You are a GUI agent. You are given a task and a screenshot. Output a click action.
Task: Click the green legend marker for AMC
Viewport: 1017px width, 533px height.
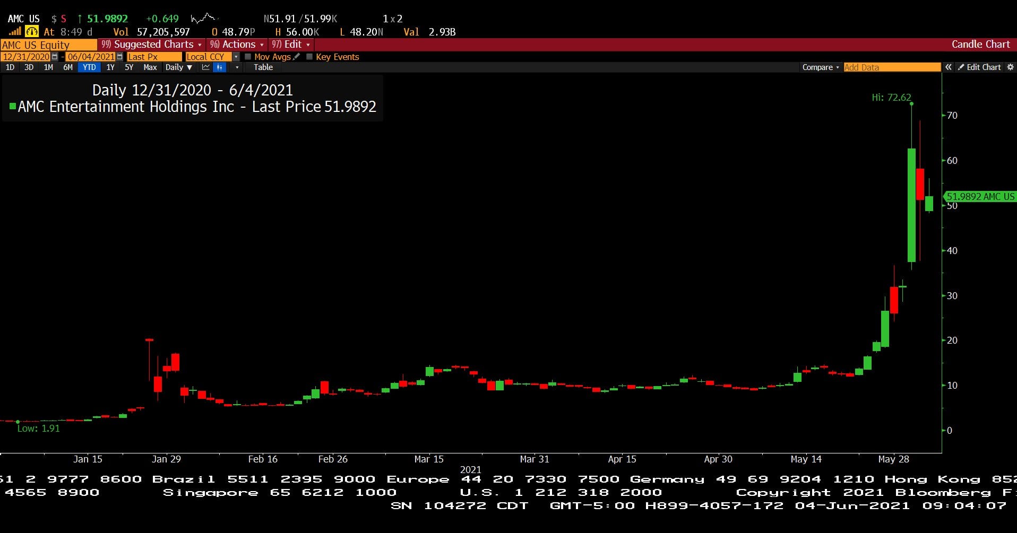[x=13, y=107]
